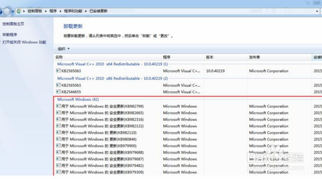
Task: Open address bar history dropdown arrow
Action: (317, 11)
